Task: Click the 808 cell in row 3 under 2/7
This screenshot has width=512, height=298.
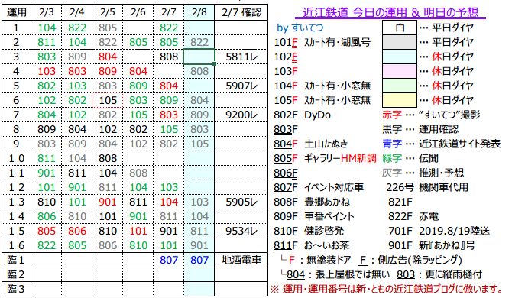Action: [x=168, y=57]
